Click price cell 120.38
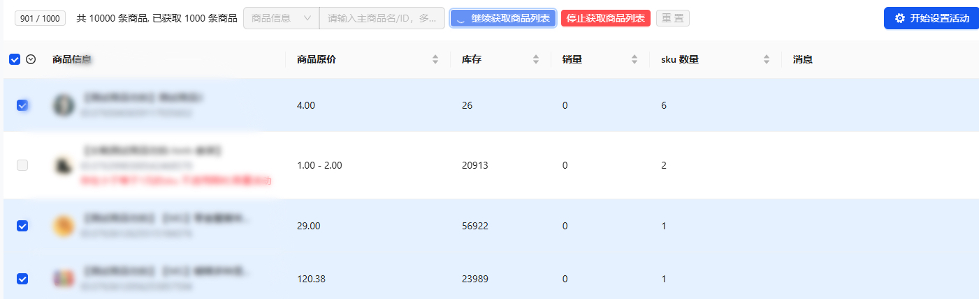The height and width of the screenshot is (299, 979). (x=312, y=279)
